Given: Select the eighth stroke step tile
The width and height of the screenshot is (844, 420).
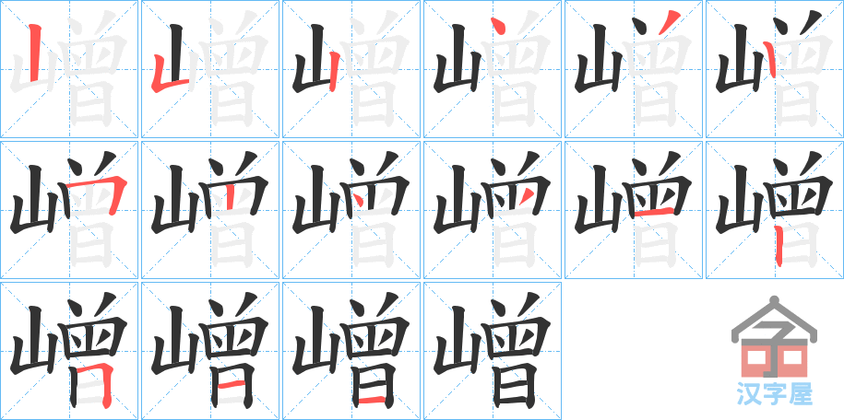Looking at the screenshot, I should coord(210,210).
